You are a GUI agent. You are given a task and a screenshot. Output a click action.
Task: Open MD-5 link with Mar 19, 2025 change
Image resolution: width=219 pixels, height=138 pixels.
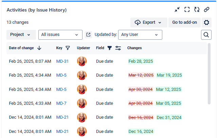61,75
